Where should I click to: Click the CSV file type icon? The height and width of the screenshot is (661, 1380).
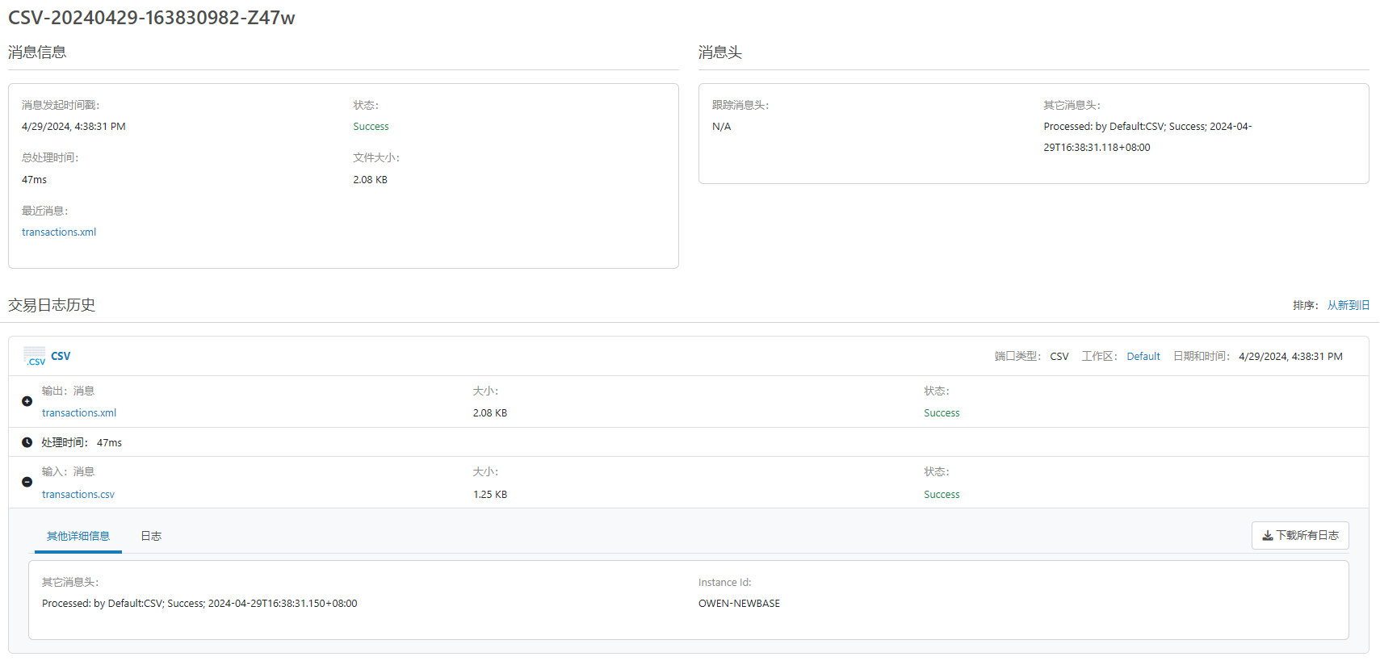(34, 357)
